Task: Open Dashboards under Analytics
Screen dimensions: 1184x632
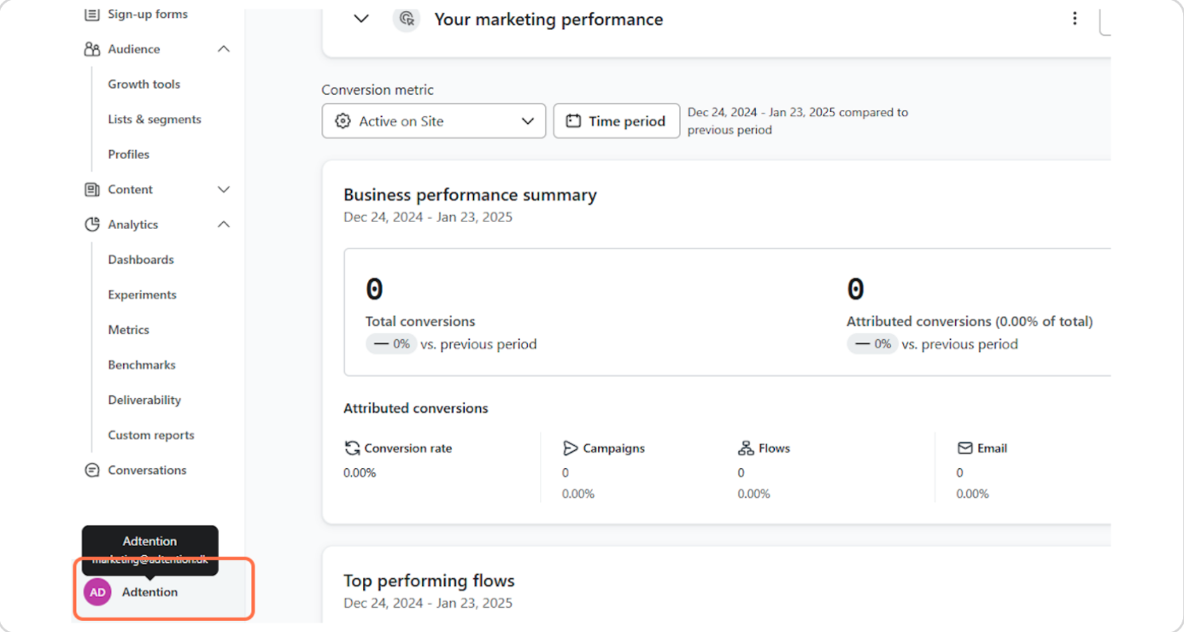Action: (141, 260)
